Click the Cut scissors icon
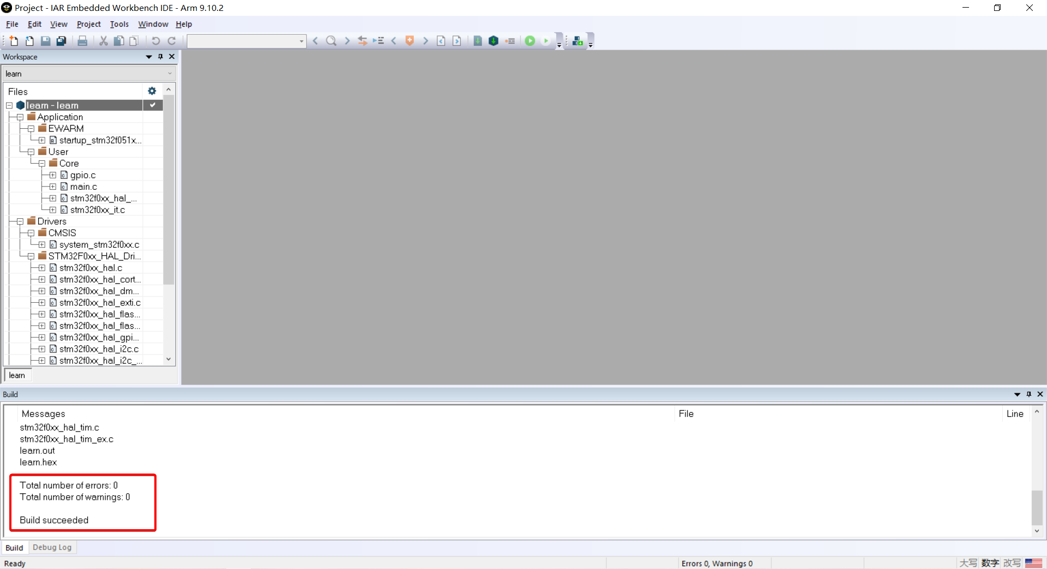1047x569 pixels. point(103,41)
